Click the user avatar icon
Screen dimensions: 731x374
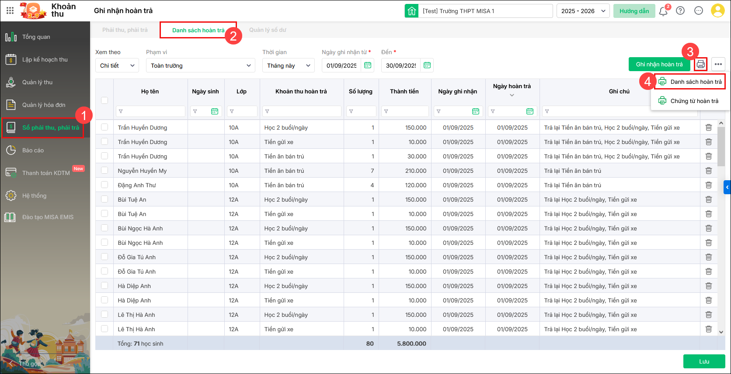717,11
